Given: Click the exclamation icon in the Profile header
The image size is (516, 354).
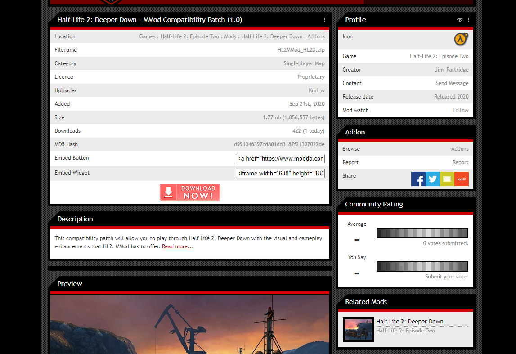Looking at the screenshot, I should pyautogui.click(x=469, y=20).
